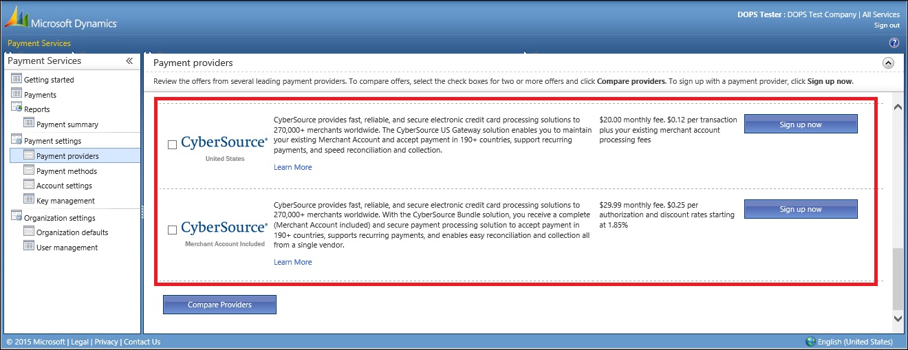Viewport: 908px width, 350px height.
Task: Check the CyberSource United States checkbox
Action: pyautogui.click(x=173, y=144)
